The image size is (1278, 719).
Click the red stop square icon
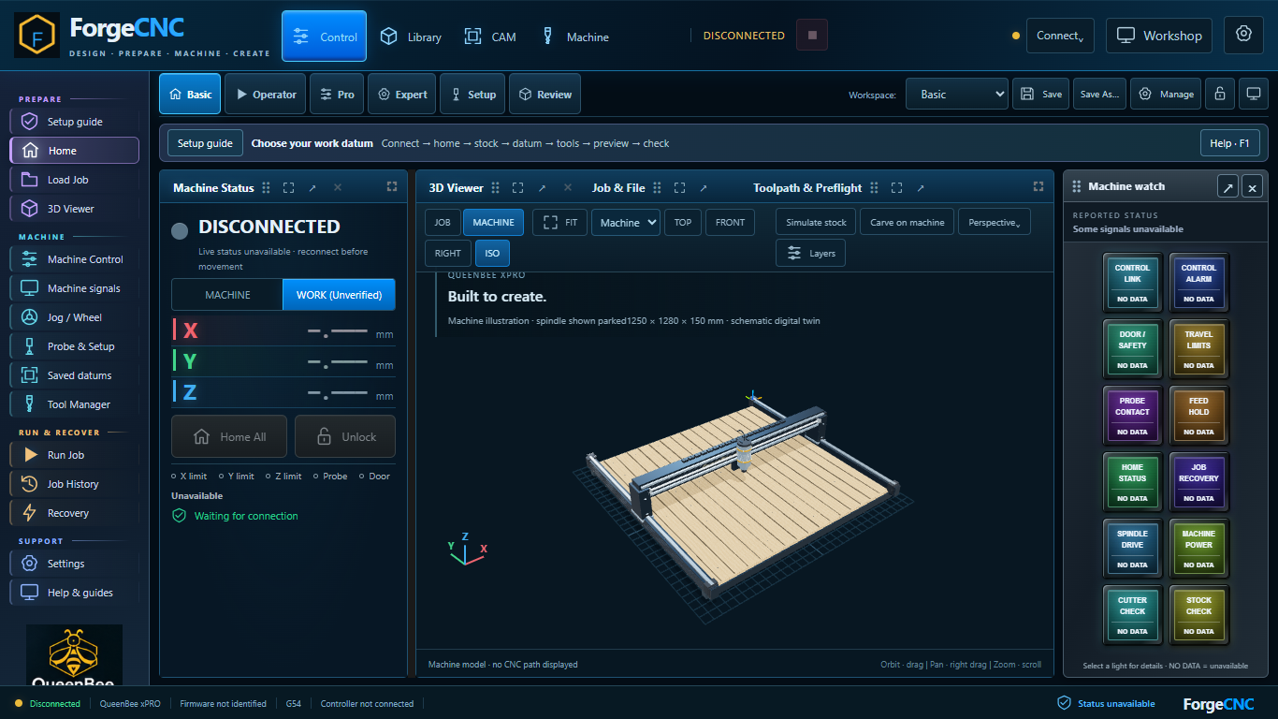pyautogui.click(x=812, y=36)
